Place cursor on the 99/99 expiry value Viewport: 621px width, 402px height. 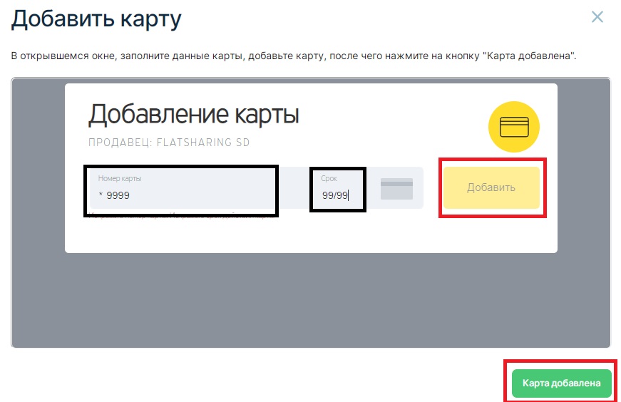334,195
